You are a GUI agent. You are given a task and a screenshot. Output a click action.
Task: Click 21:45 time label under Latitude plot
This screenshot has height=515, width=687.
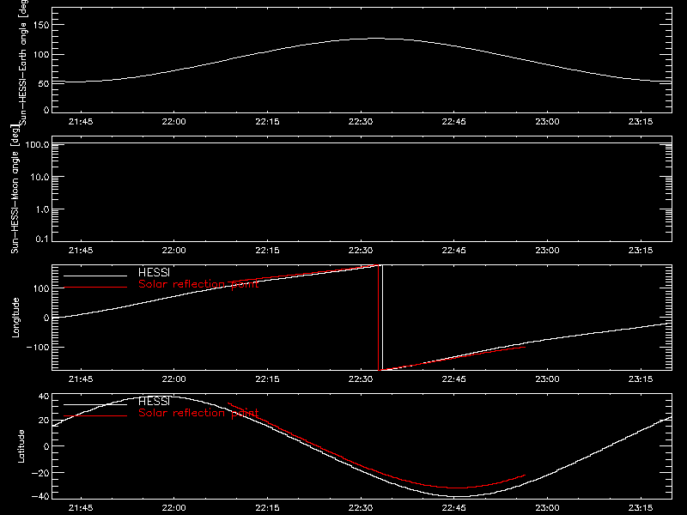[x=81, y=507]
